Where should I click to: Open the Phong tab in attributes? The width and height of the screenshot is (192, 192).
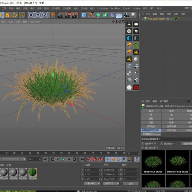[151, 134]
